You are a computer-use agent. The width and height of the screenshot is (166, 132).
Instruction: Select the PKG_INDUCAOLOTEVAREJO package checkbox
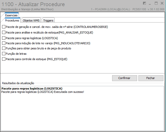click(x=4, y=43)
